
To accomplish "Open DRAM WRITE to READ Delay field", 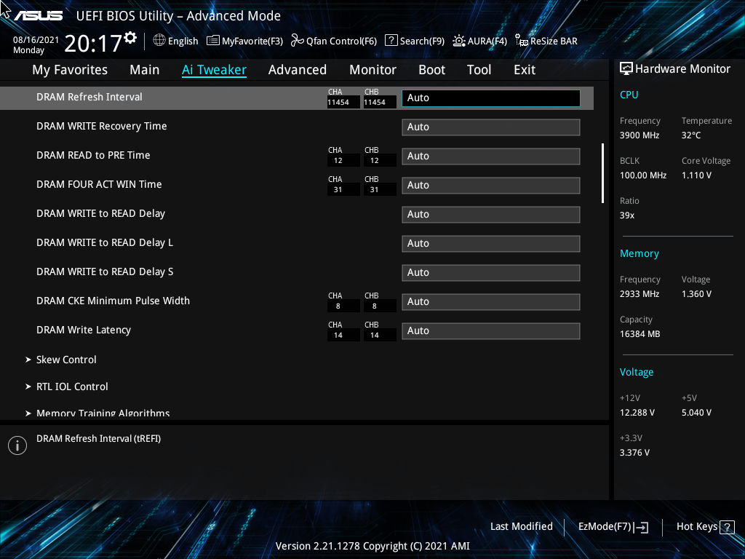I will [491, 215].
